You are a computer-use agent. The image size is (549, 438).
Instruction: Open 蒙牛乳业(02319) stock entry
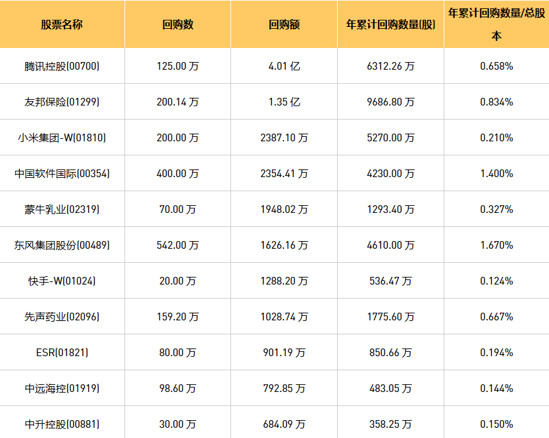62,209
